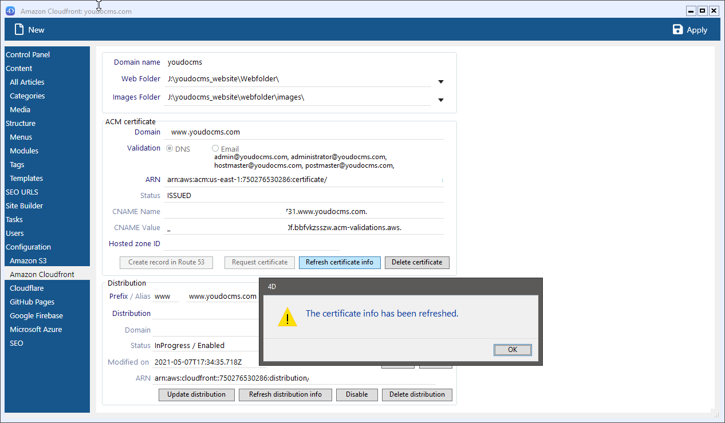Click the Hosted zone ID field

(252, 244)
